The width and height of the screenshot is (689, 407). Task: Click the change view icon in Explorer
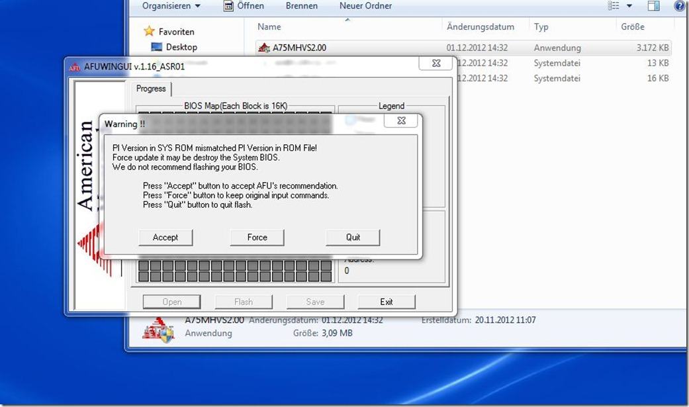pos(614,6)
